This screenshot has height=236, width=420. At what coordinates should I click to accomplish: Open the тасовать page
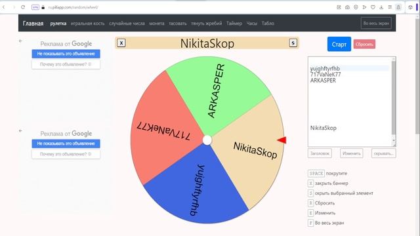[178, 24]
